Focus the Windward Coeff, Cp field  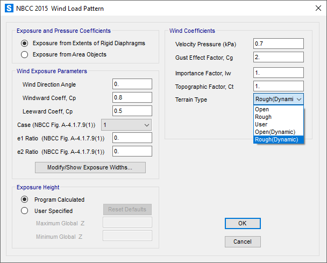pyautogui.click(x=132, y=97)
